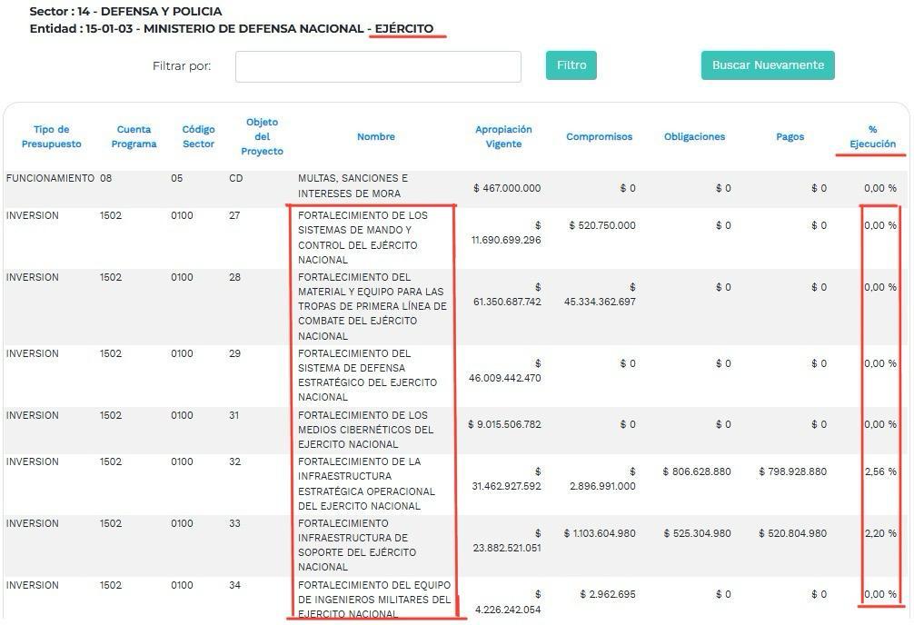The height and width of the screenshot is (625, 914).
Task: Click the % Ejecución column header
Action: point(872,137)
